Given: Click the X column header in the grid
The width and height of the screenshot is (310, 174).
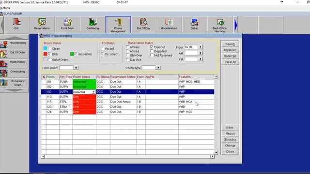Looking at the screenshot, I should 44,77.
